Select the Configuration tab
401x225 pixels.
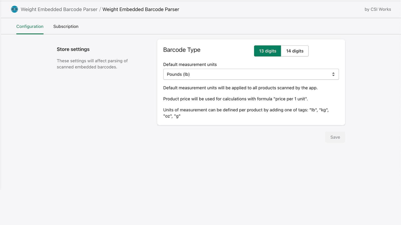pyautogui.click(x=30, y=26)
